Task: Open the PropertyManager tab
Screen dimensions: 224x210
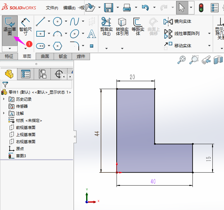Action: 26,74
